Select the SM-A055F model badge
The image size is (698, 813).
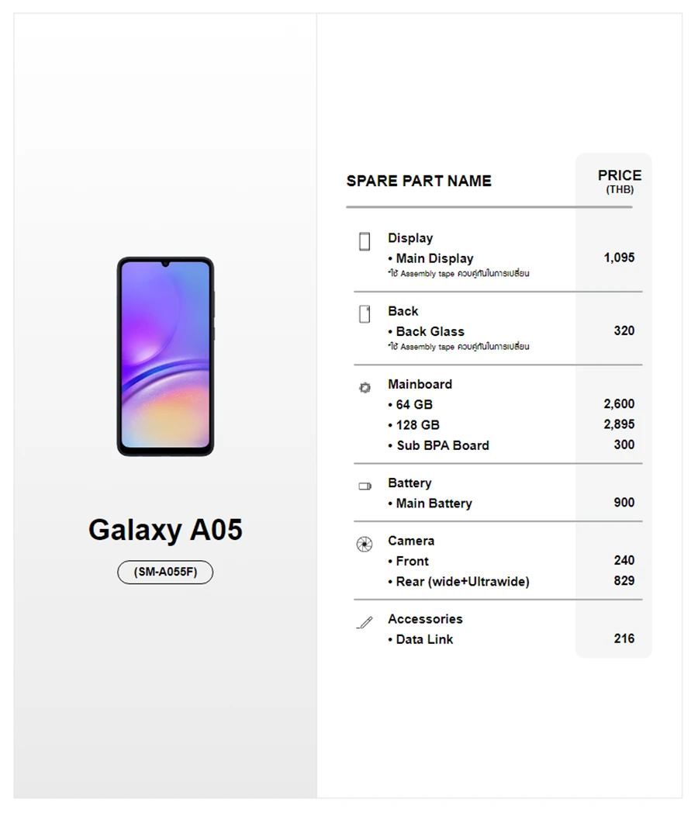165,573
